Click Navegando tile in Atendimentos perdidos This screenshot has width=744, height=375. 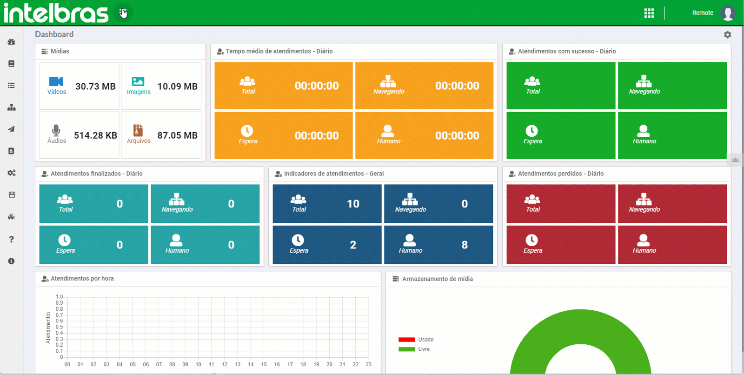coord(672,204)
